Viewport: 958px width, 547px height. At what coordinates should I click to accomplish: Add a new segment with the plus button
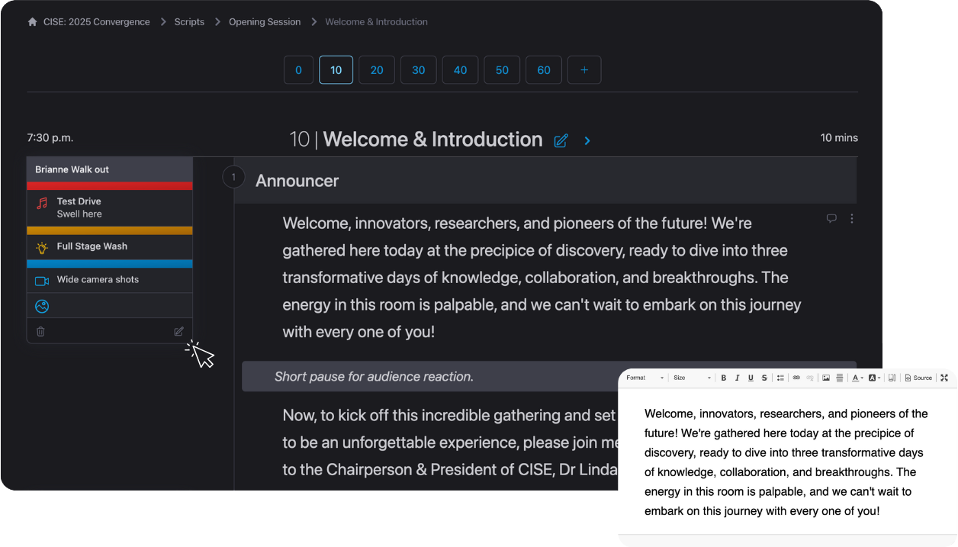click(584, 70)
